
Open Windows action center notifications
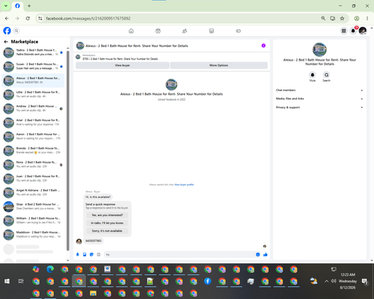click(365, 282)
